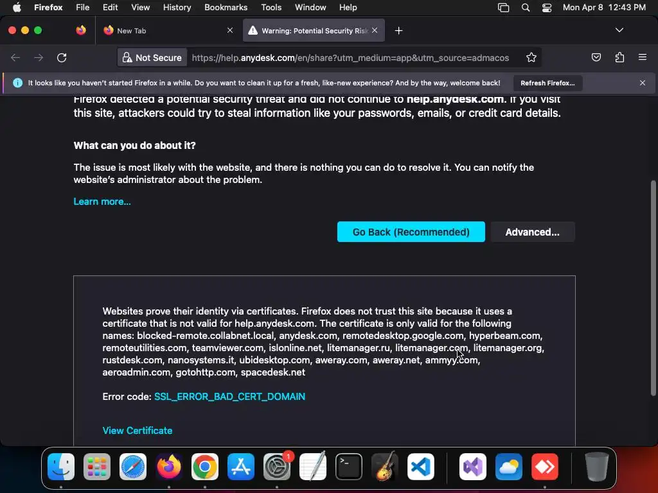Click the page vertical scrollbar thumb

pos(653,288)
